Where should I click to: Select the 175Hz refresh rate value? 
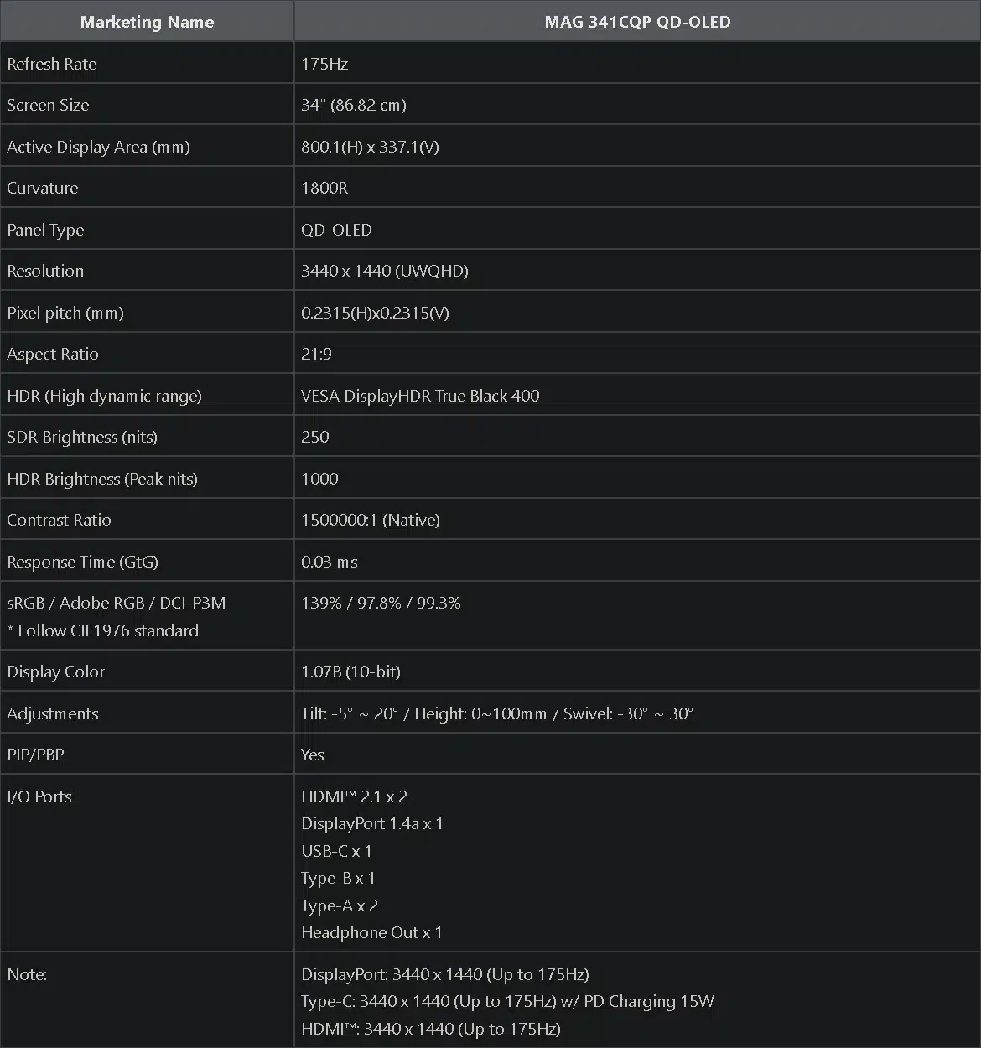pos(324,64)
